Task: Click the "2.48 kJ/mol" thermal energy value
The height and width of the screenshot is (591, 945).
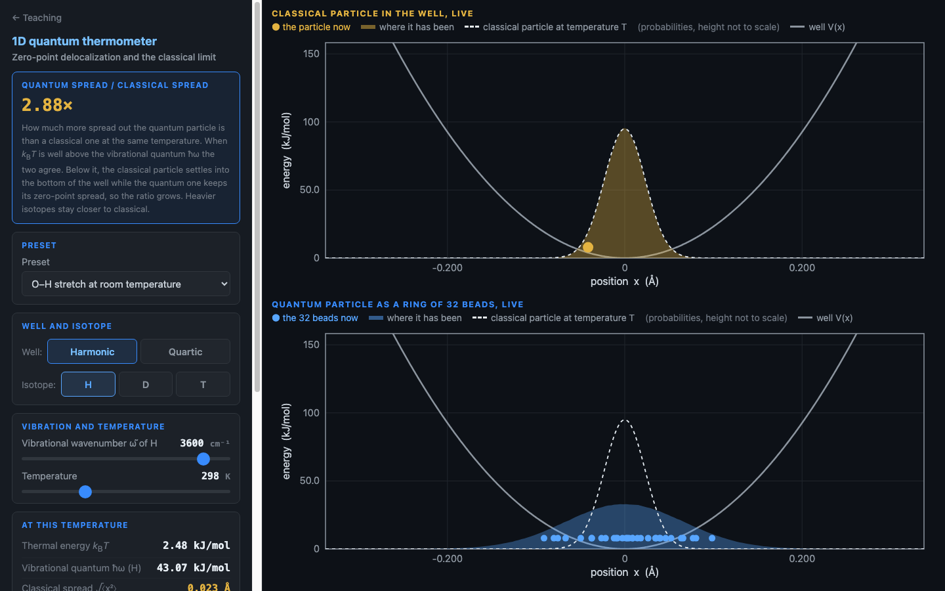Action: pyautogui.click(x=196, y=546)
